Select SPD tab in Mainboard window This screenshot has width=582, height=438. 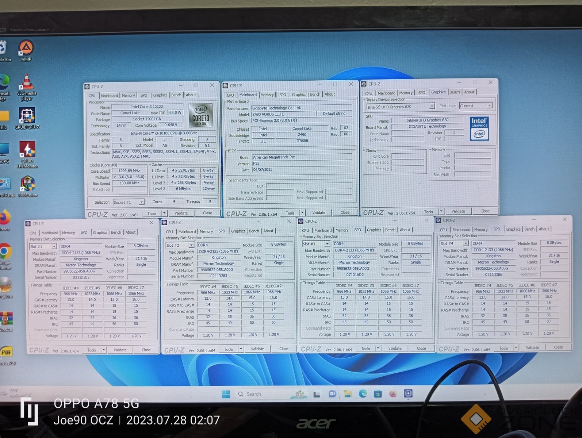pyautogui.click(x=283, y=95)
